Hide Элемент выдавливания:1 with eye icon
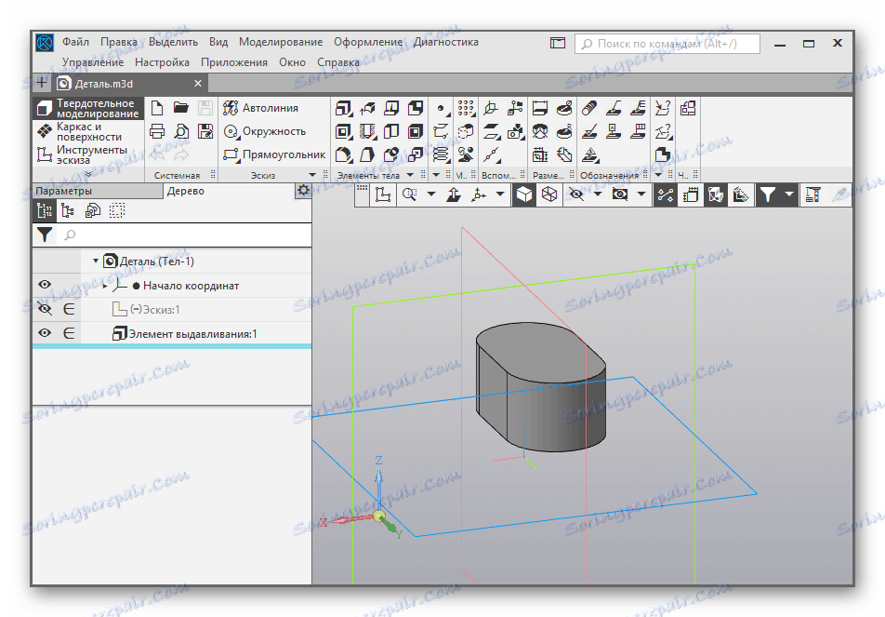885x617 pixels. 44,334
